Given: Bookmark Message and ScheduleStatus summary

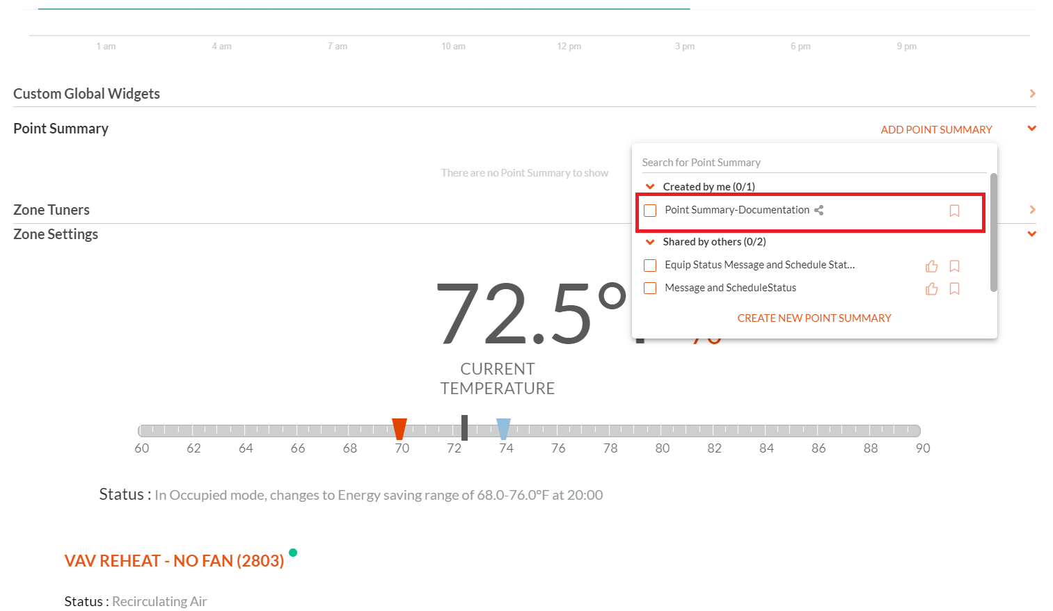Looking at the screenshot, I should (x=954, y=288).
